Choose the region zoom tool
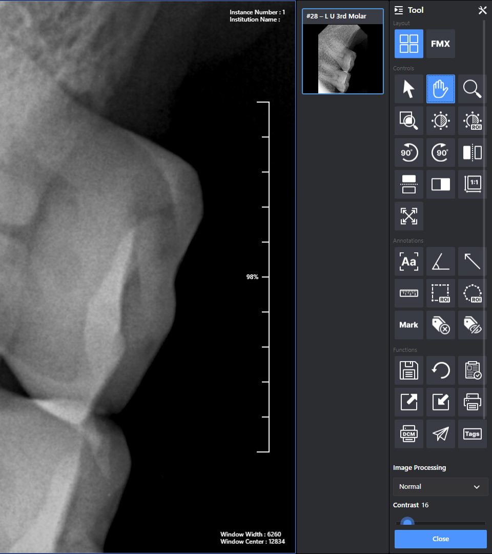Screen dimensions: 492x554 click(x=408, y=121)
